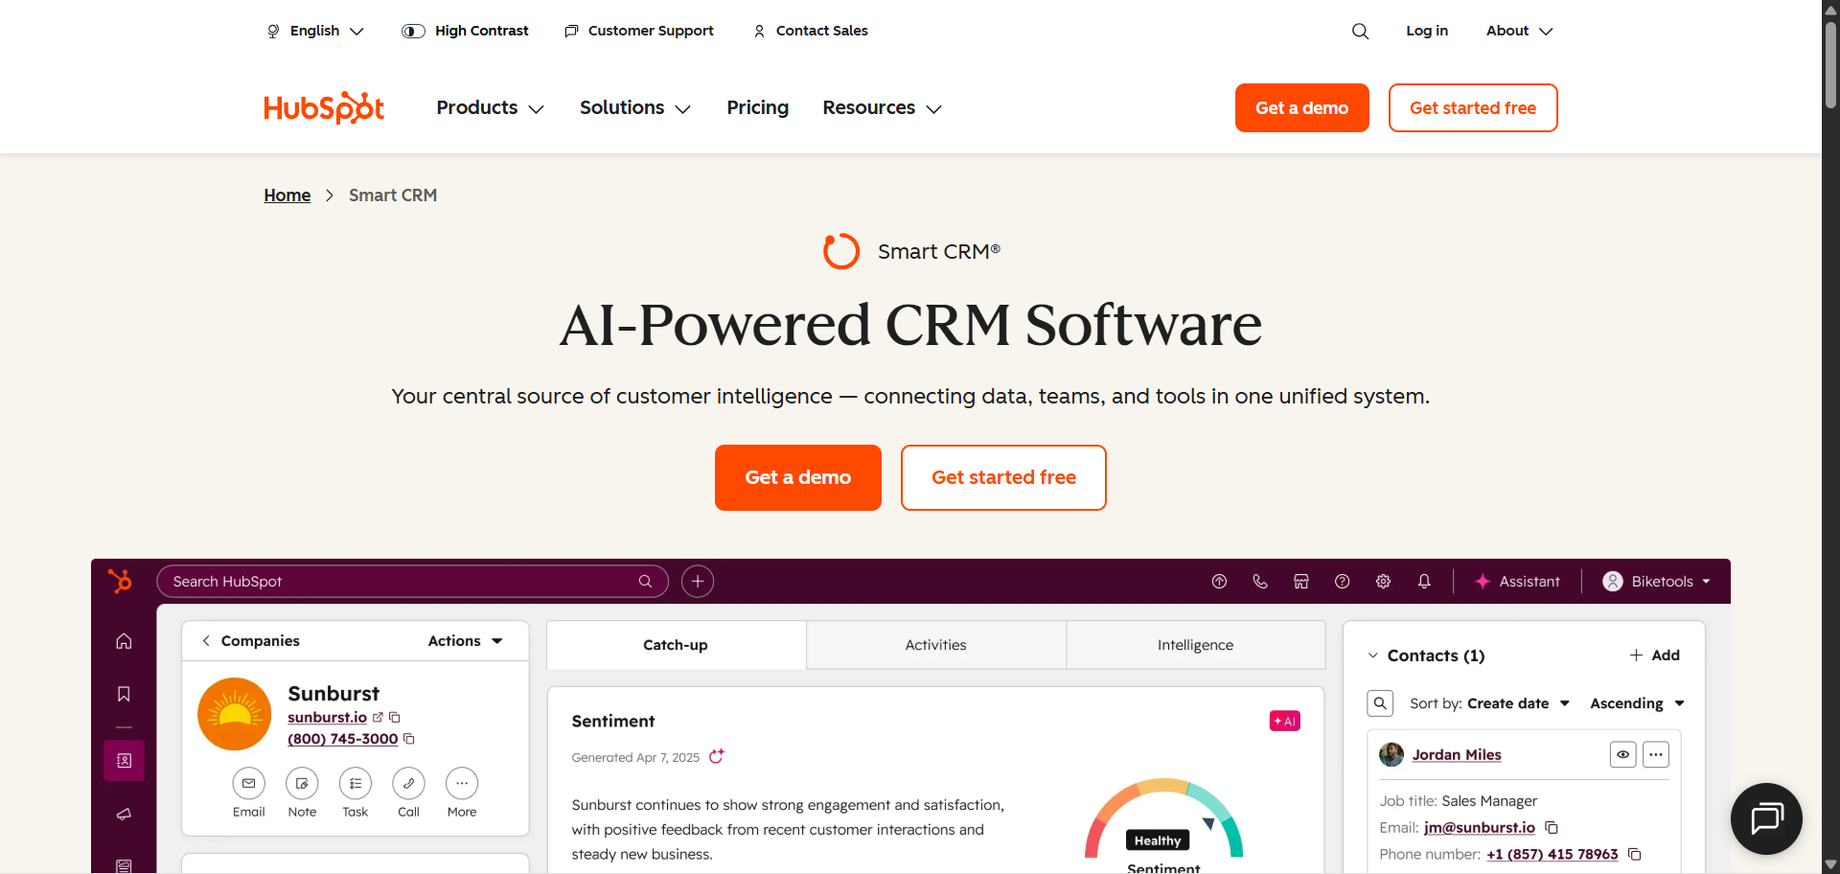Open the Sort by Create date dropdown
The image size is (1840, 874).
point(1518,703)
